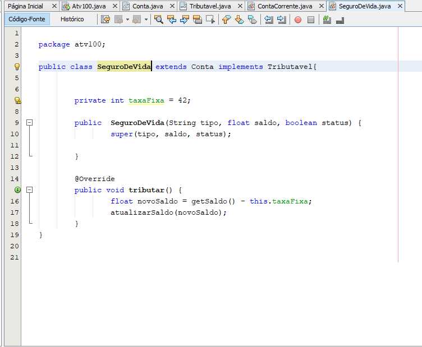This screenshot has width=422, height=347.
Task: Go back in navigation history
Action: (119, 20)
